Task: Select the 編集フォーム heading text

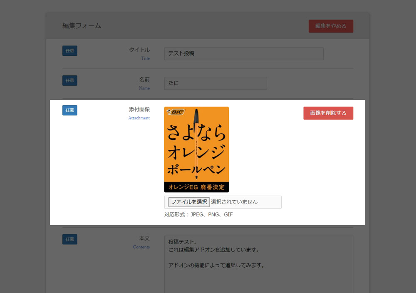Action: tap(82, 26)
